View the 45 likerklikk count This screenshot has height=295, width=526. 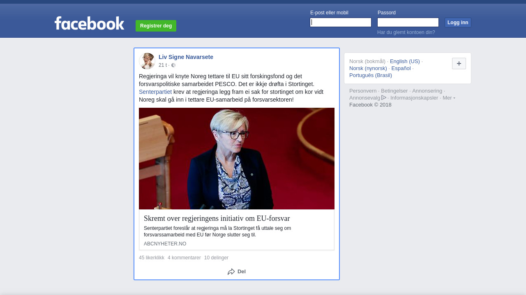pos(152,258)
